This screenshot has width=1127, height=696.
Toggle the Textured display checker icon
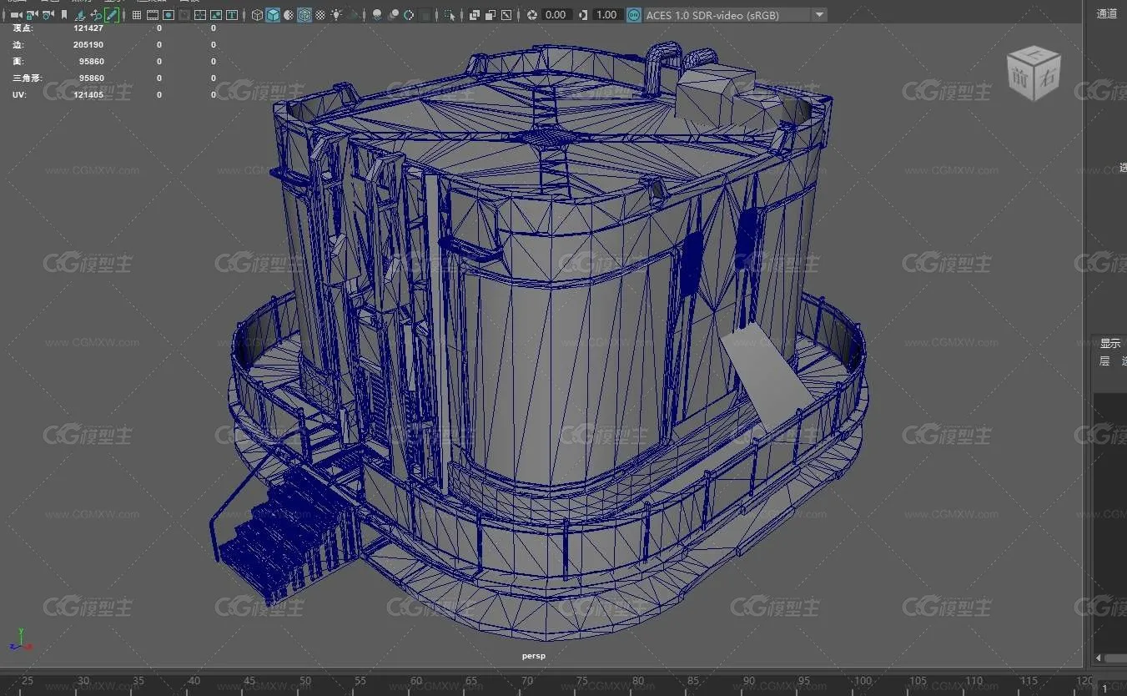pyautogui.click(x=319, y=15)
